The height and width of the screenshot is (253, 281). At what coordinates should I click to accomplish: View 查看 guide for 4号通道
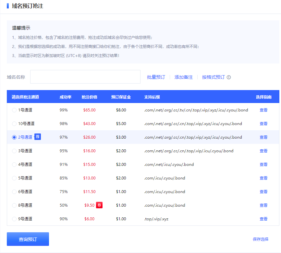pos(263,165)
